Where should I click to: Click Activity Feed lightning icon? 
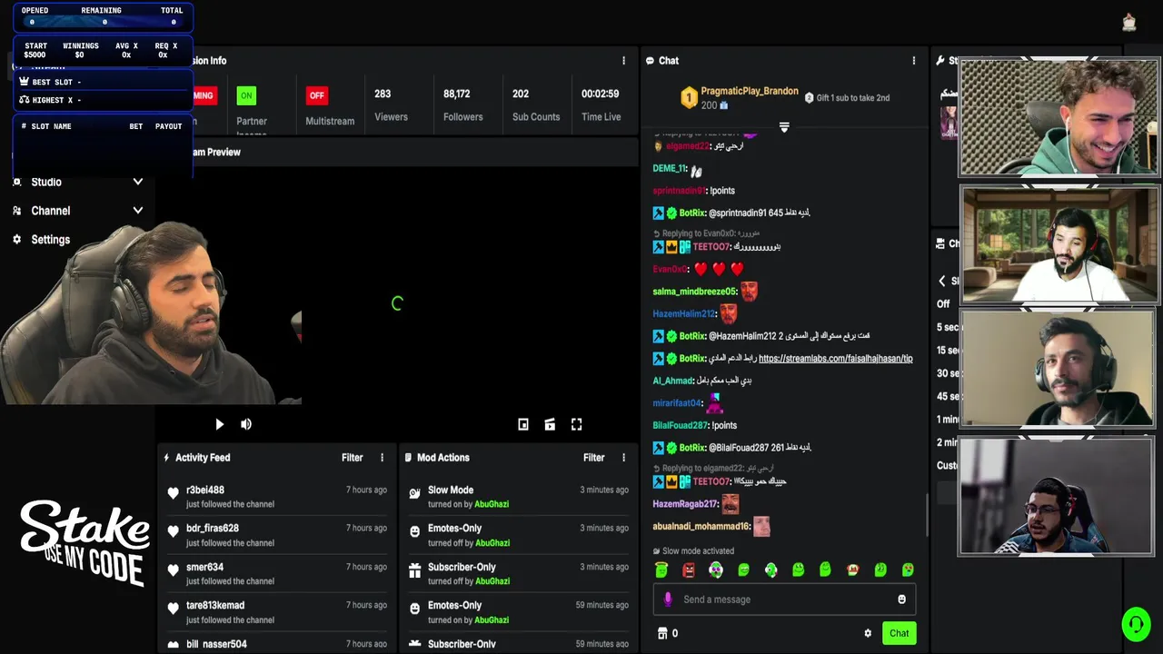pyautogui.click(x=166, y=458)
